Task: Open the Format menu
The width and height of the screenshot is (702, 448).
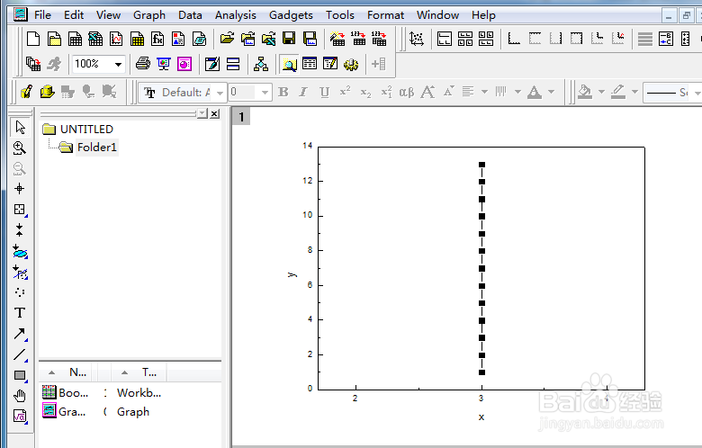Action: [x=385, y=14]
